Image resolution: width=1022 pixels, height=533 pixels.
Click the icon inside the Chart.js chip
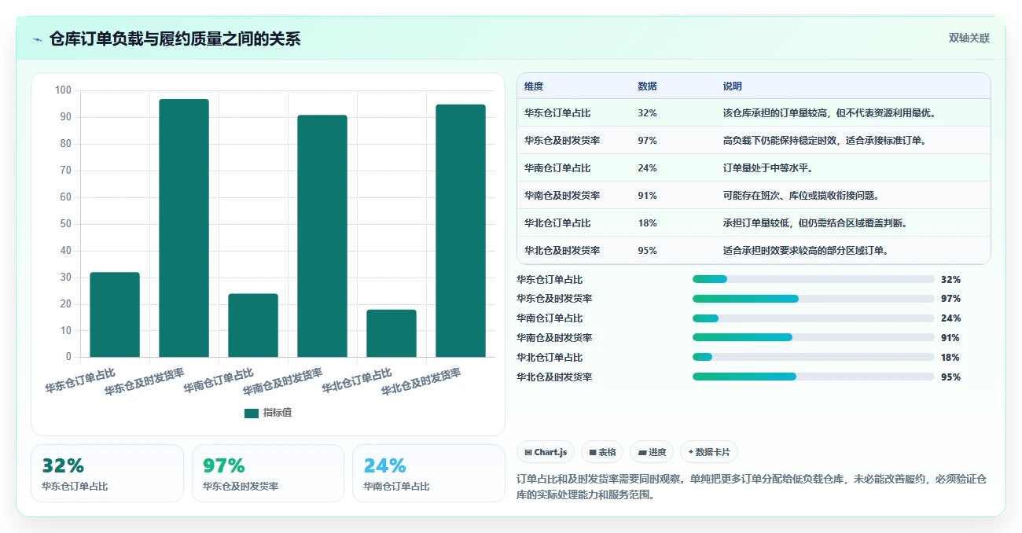[x=528, y=453]
